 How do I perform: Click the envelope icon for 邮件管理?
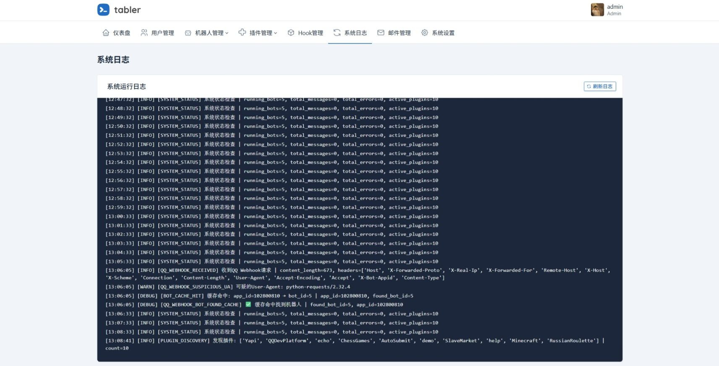coord(381,33)
